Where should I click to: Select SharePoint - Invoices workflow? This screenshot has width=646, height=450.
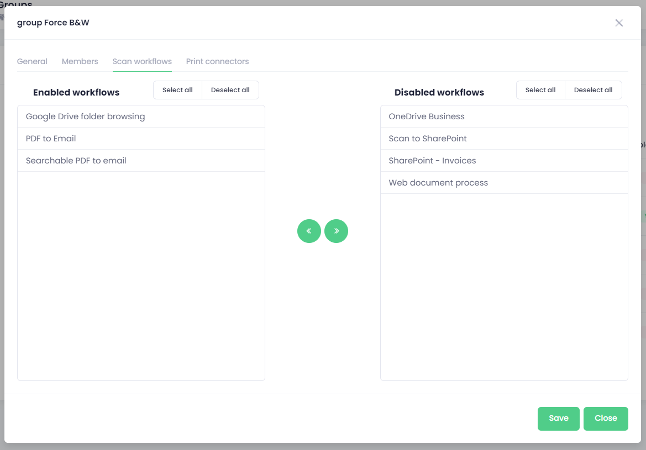coord(504,161)
